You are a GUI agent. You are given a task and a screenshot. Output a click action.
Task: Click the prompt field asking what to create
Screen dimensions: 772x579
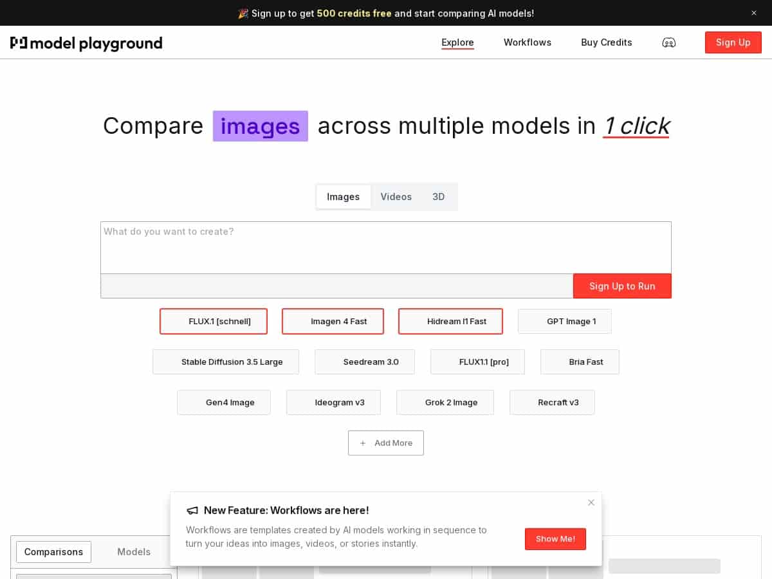386,248
